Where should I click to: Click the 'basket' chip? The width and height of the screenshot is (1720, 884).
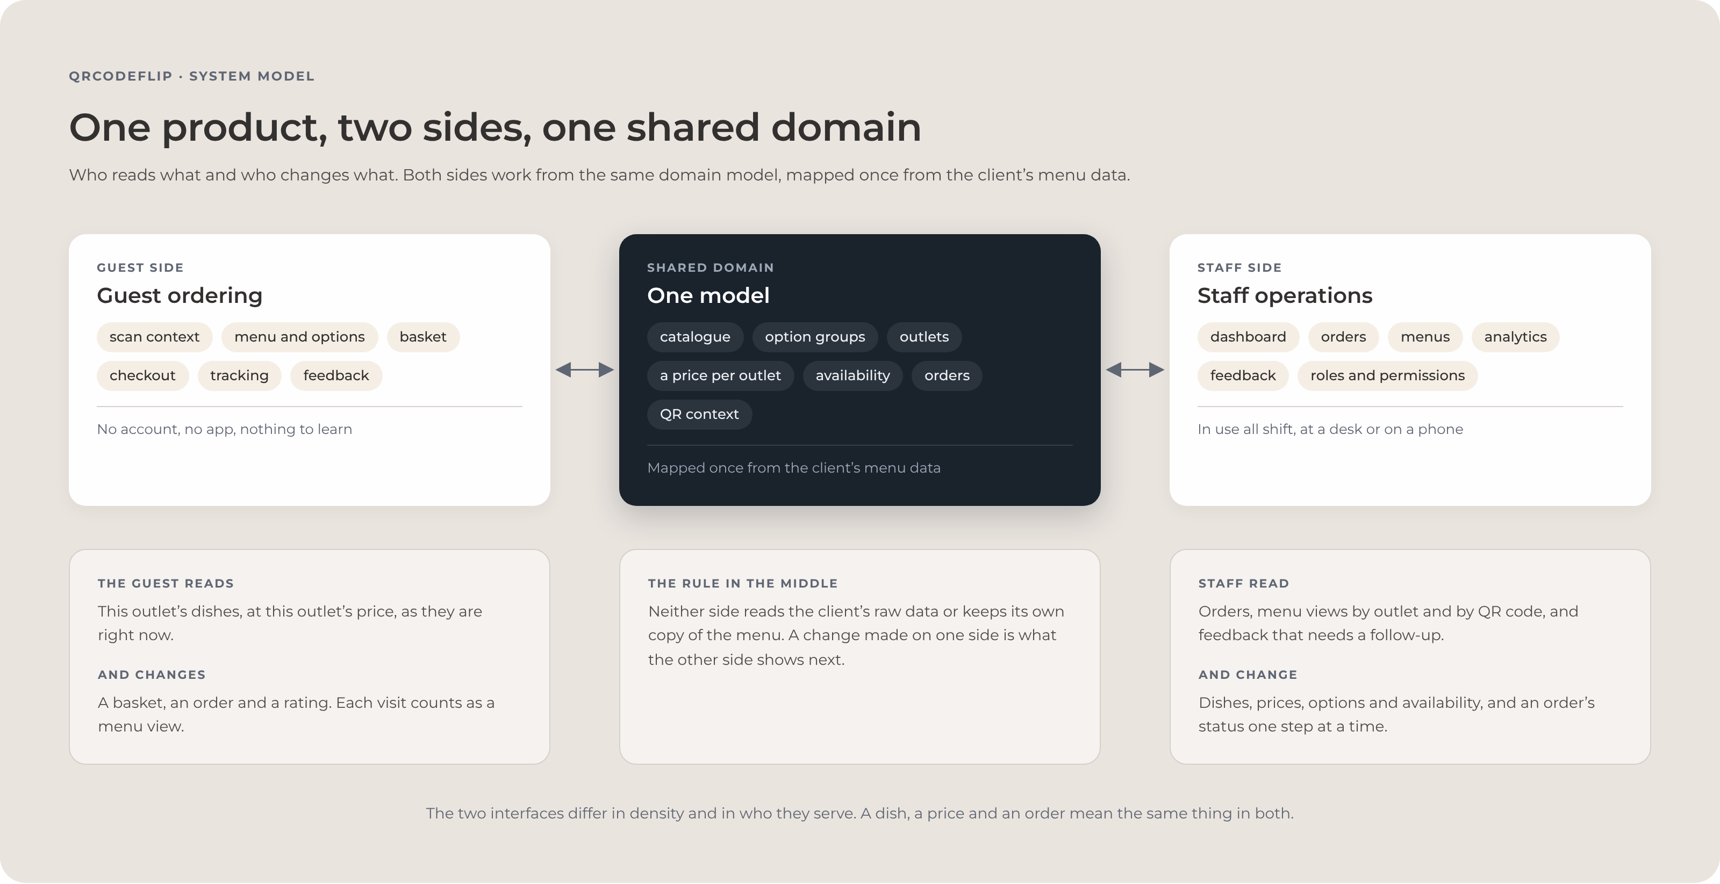click(x=422, y=337)
